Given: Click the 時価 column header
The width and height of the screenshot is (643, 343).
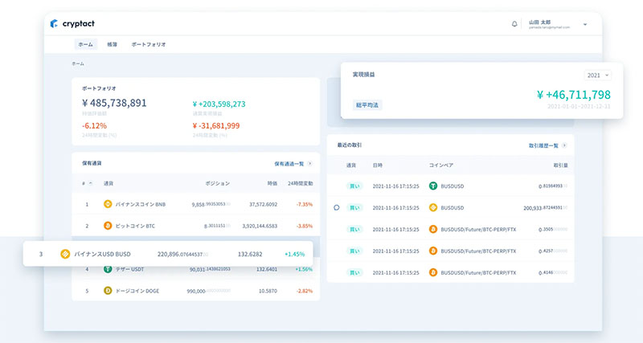Looking at the screenshot, I should [272, 184].
